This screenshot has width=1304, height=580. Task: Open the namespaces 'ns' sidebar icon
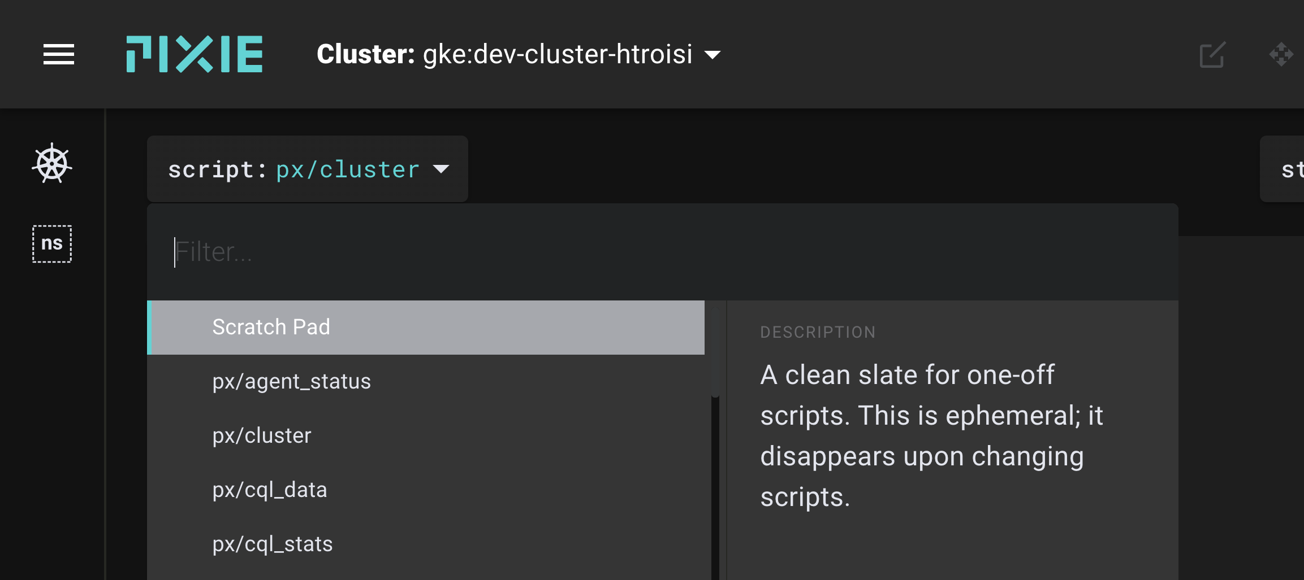click(52, 243)
